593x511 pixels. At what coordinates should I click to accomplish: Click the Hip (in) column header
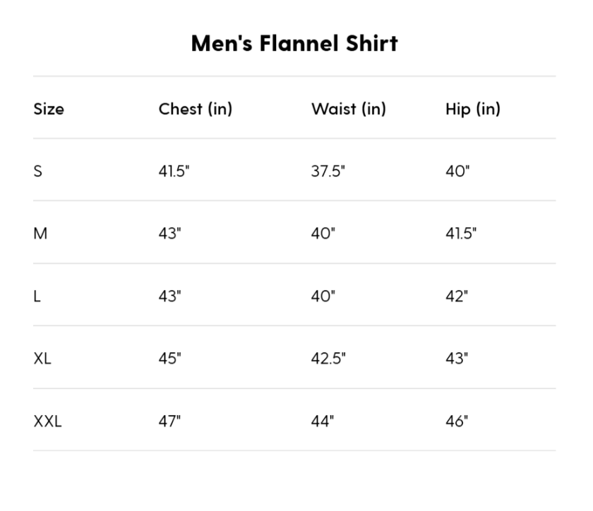coord(473,109)
